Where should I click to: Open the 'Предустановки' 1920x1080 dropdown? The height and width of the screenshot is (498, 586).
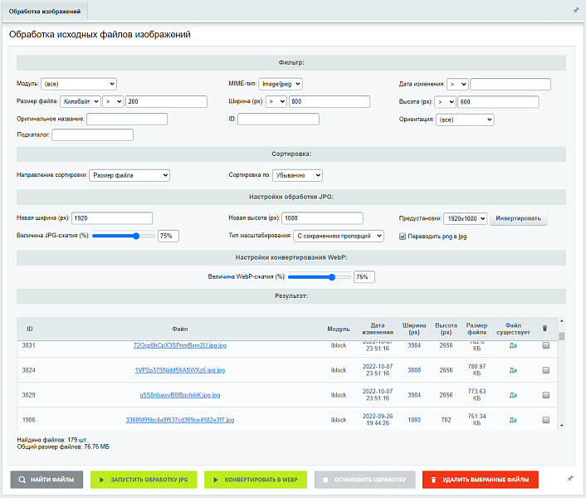pos(465,218)
